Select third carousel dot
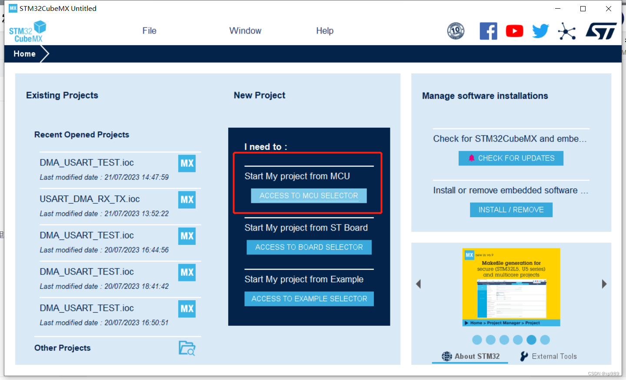 click(504, 340)
